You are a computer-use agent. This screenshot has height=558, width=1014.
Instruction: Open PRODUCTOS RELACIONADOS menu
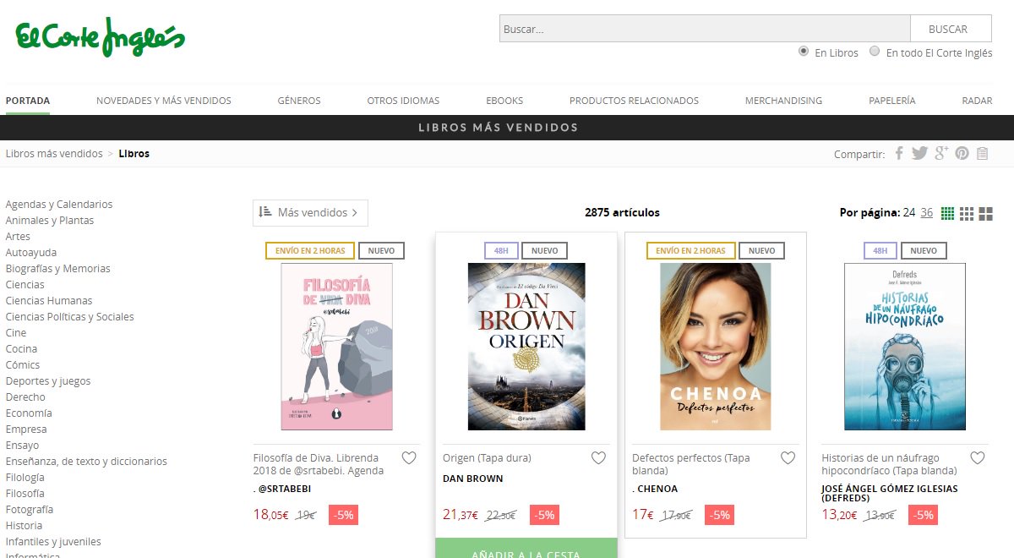[634, 101]
